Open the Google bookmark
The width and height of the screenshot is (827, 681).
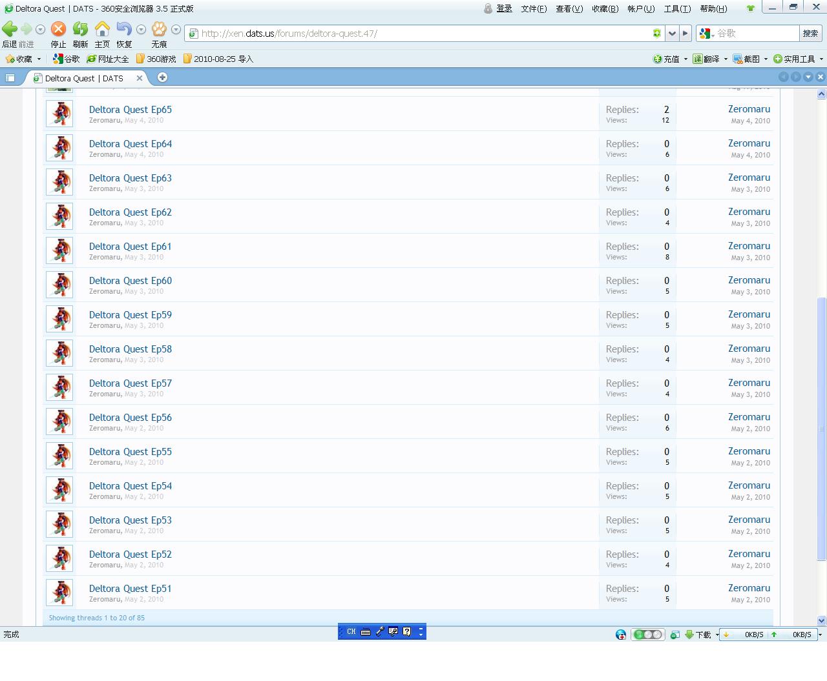coord(67,59)
